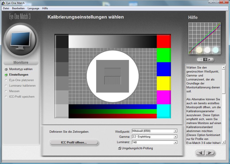This screenshot has width=230, height=164.
Task: Open the Hilfe menu
Action: click(x=45, y=8)
